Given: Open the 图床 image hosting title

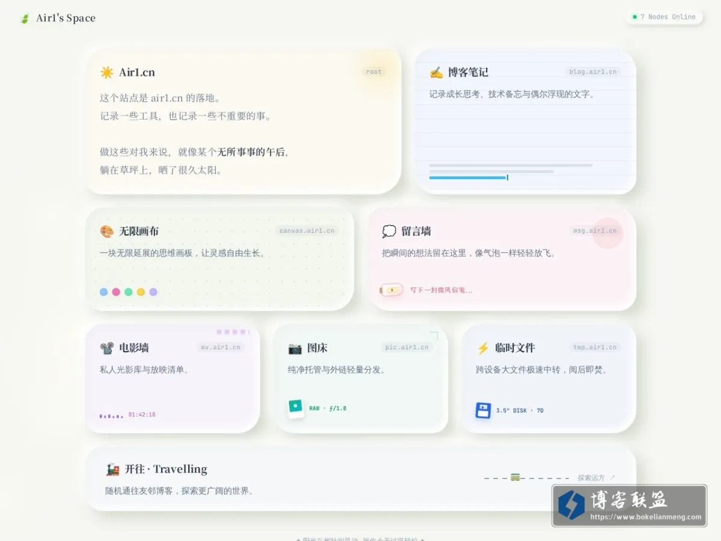Looking at the screenshot, I should coord(317,348).
